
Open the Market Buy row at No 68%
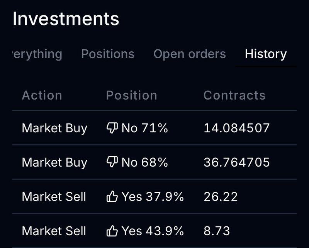tap(154, 162)
